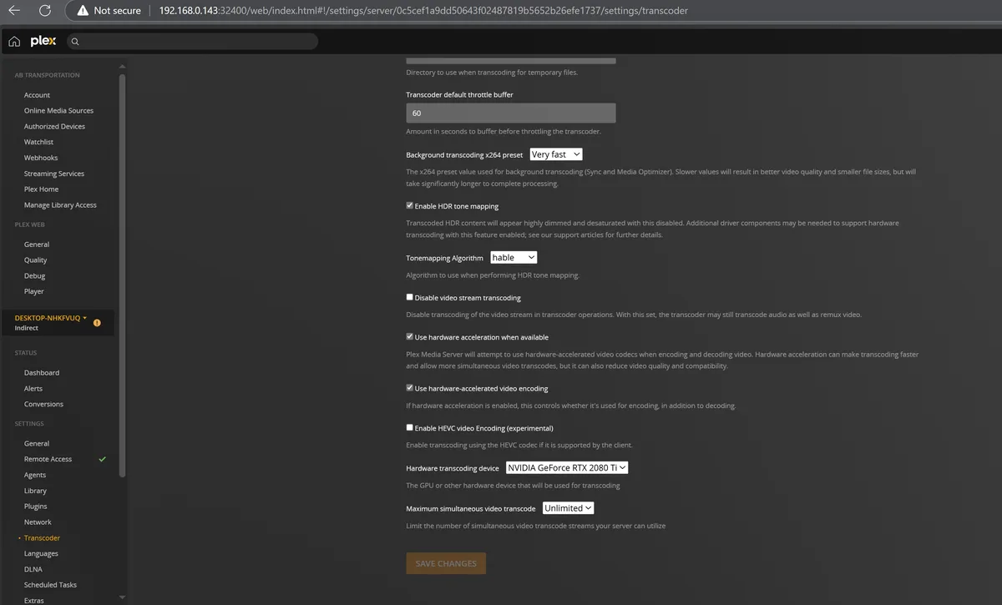Click the sidebar scrollbar thumb

122,275
